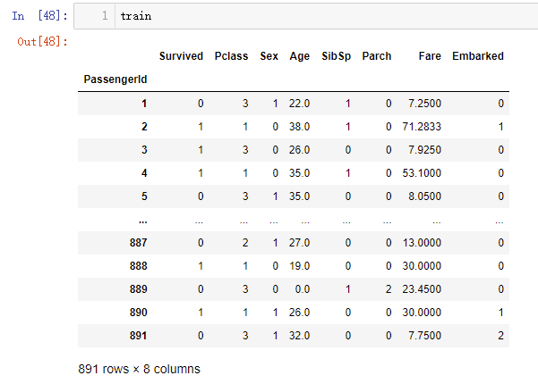This screenshot has height=384, width=538.
Task: Click the PassengerId index label
Action: 115,79
